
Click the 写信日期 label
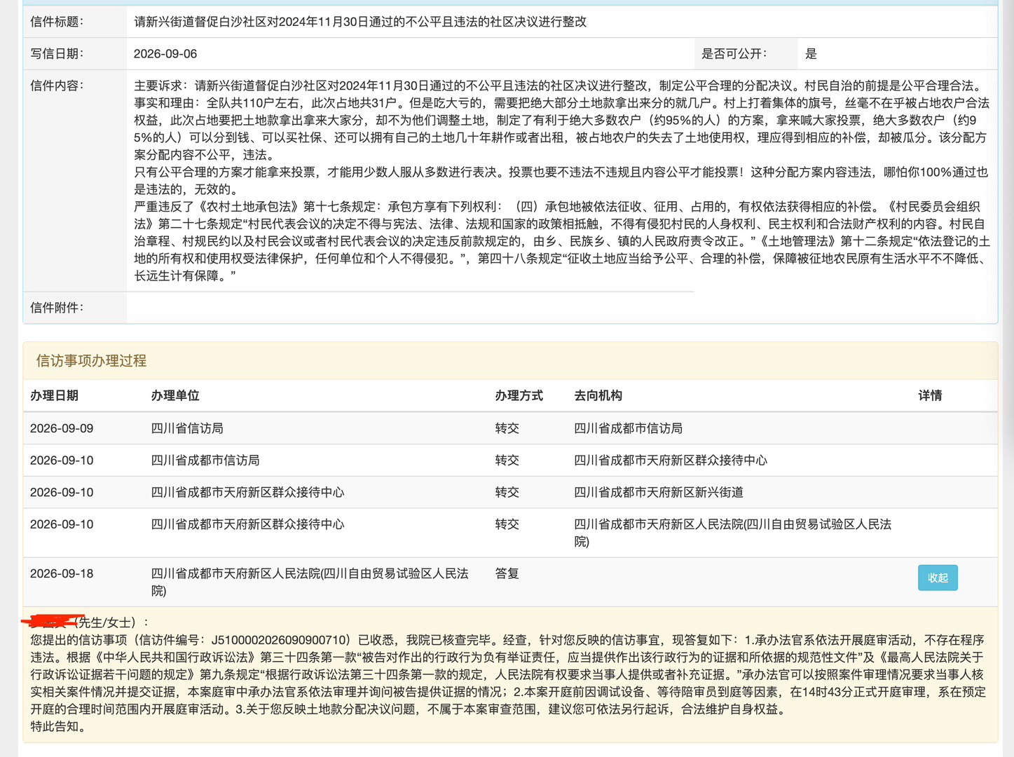tap(57, 54)
